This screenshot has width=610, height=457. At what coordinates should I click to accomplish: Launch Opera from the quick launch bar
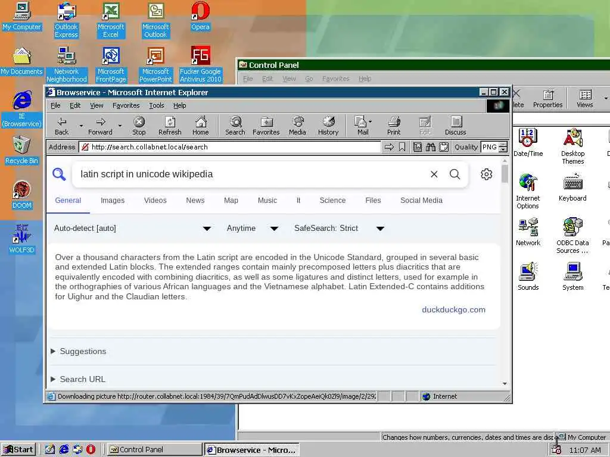(x=91, y=450)
